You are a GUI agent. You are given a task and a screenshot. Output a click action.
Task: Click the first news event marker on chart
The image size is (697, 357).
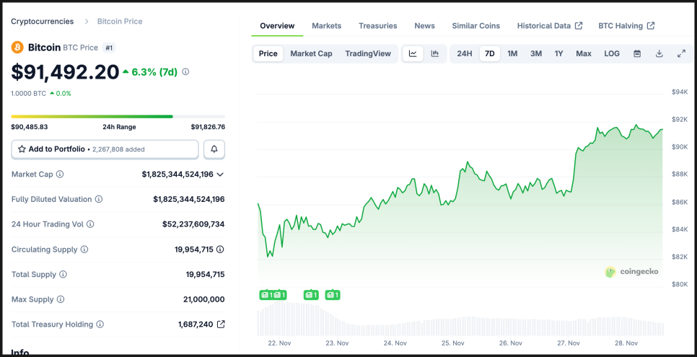click(x=266, y=295)
